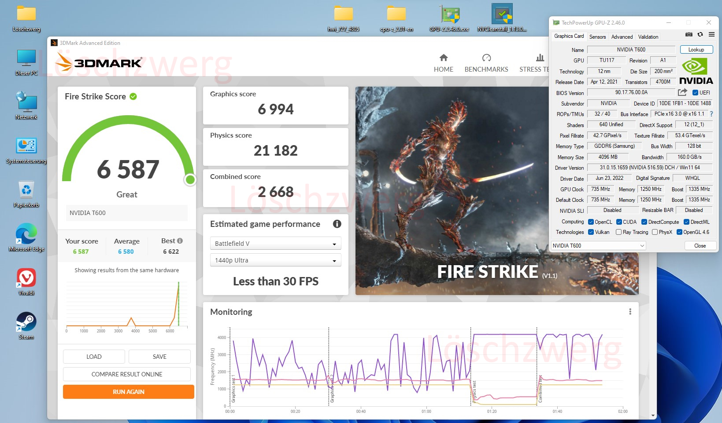Open the Advanced tab in GPU-Z
This screenshot has width=722, height=423.
[x=622, y=37]
